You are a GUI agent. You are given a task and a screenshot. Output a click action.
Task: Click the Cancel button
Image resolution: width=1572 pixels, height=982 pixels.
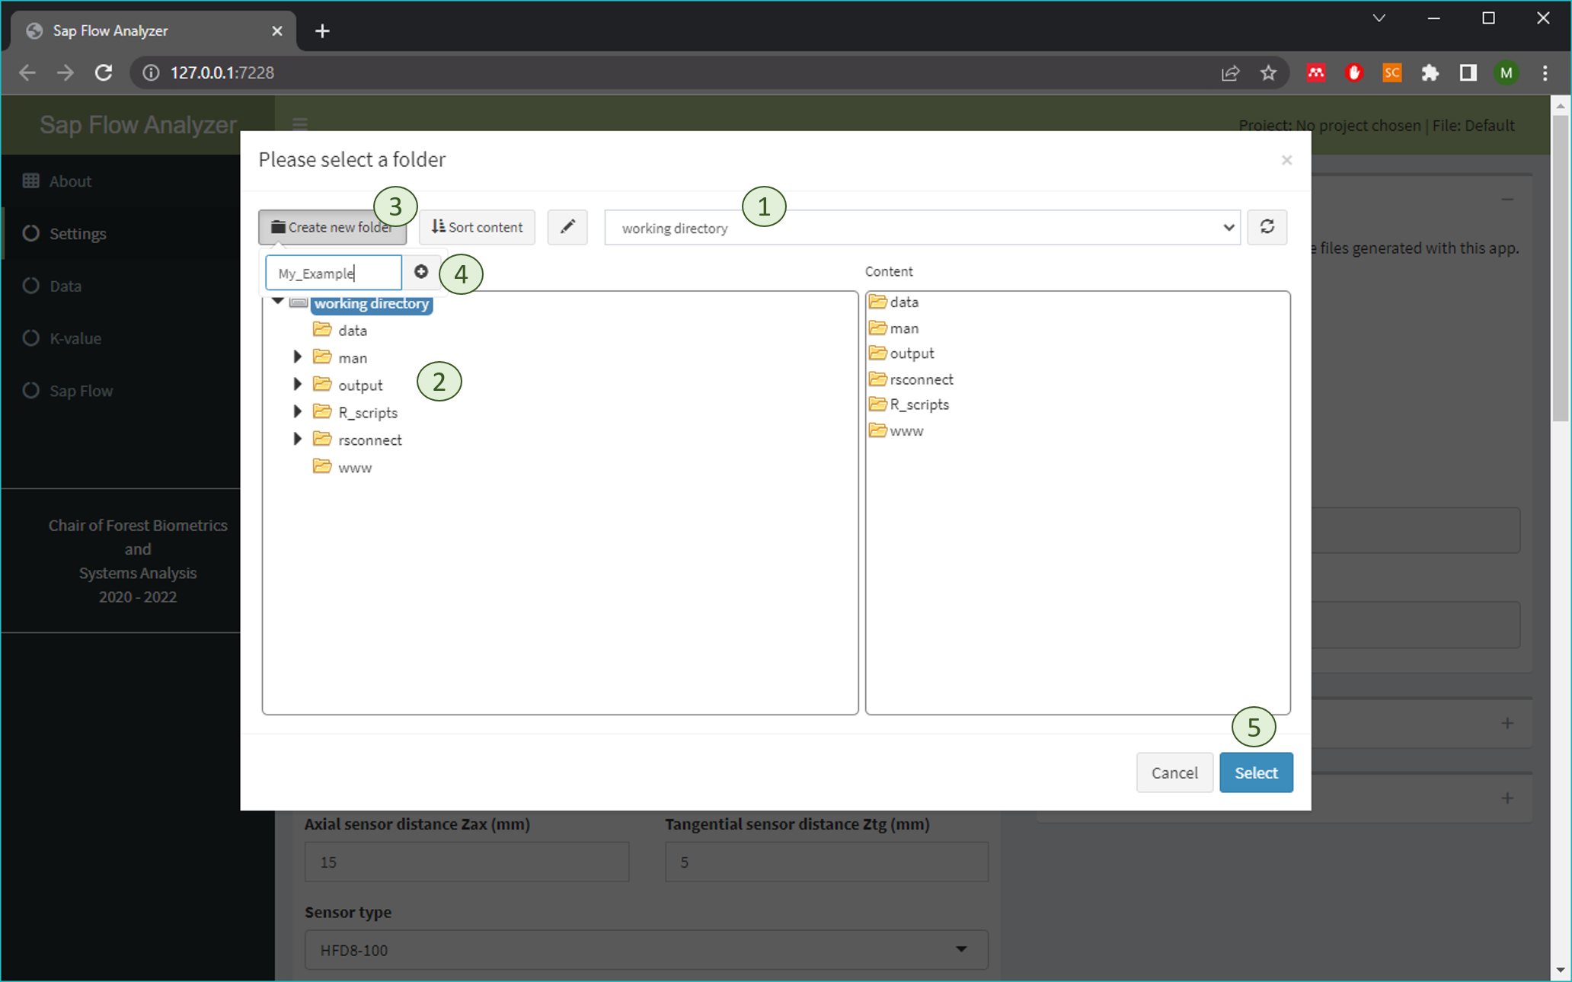point(1174,772)
